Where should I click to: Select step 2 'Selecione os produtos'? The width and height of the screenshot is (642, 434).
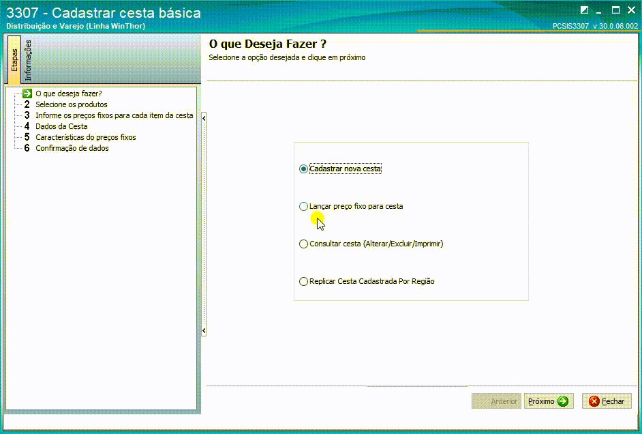[72, 104]
